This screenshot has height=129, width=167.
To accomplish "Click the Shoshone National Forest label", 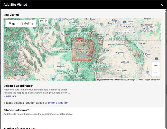I will pyautogui.click(x=99, y=65).
